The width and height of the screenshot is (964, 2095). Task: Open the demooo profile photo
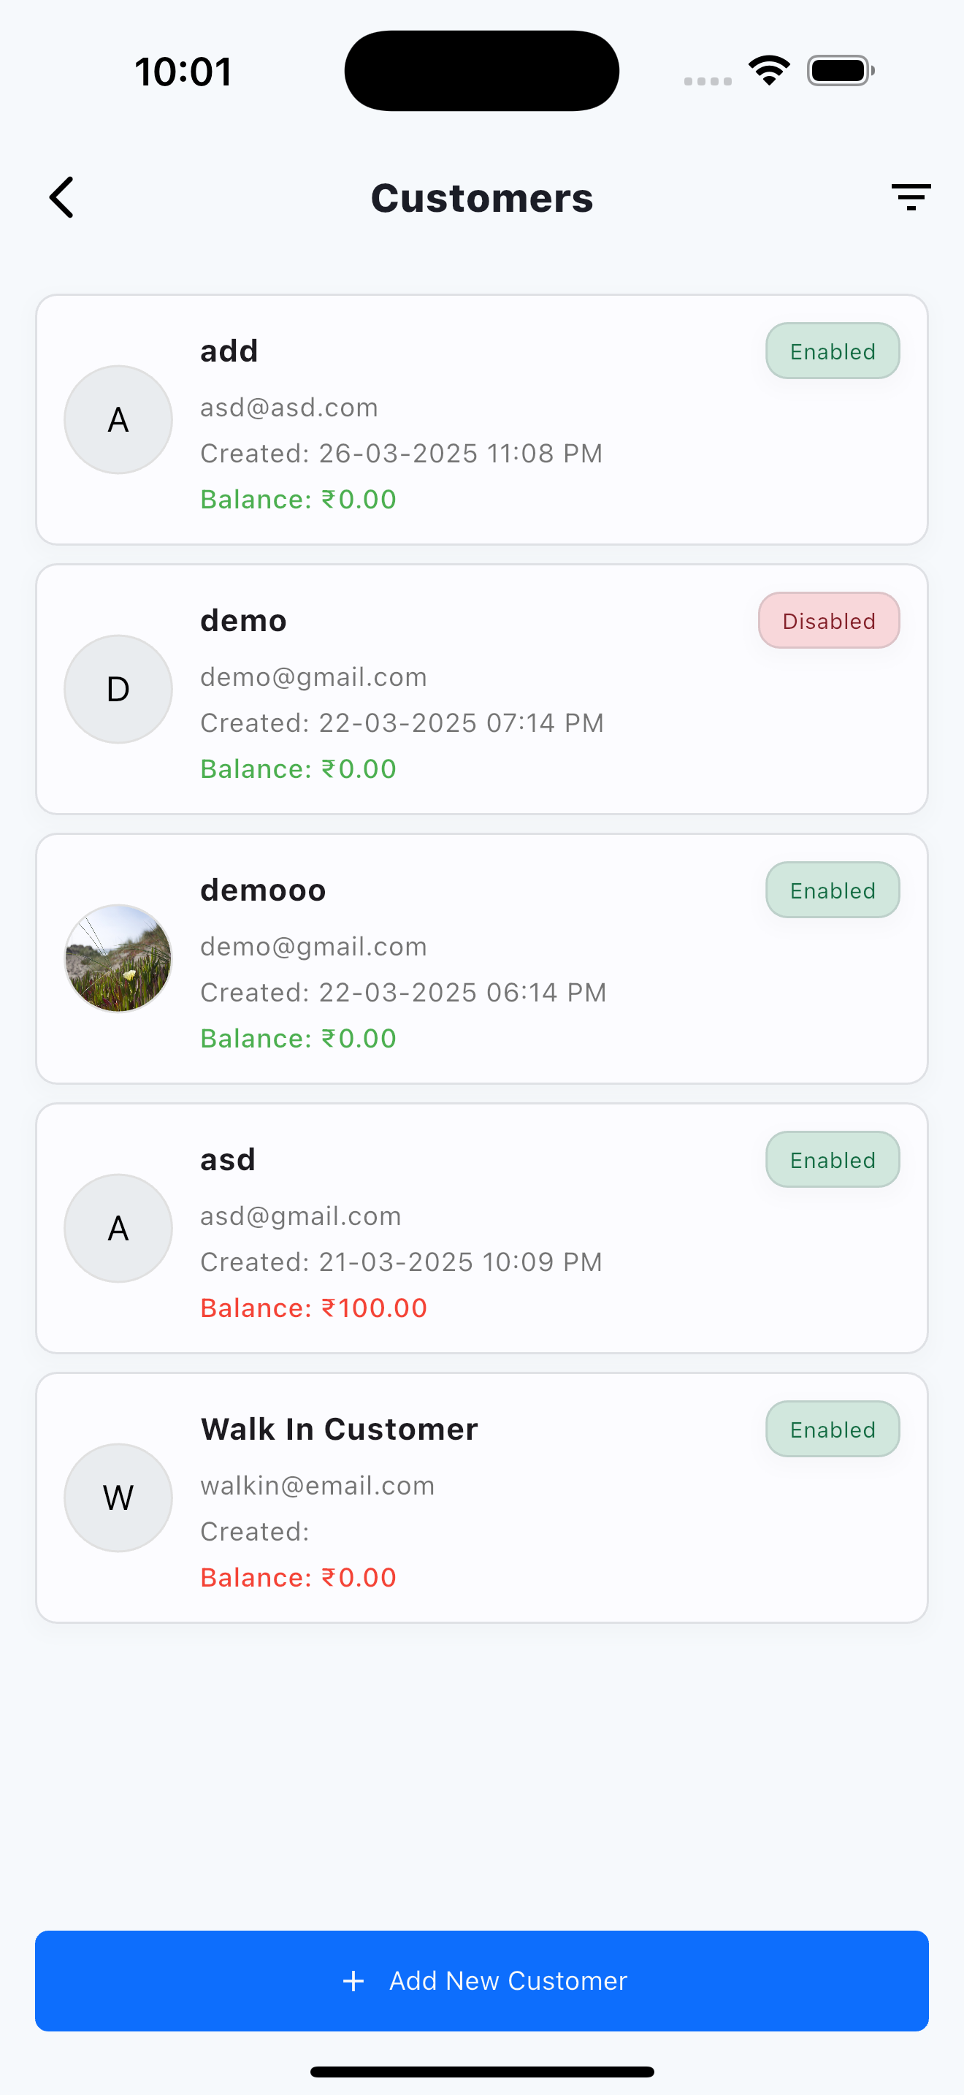coord(118,959)
